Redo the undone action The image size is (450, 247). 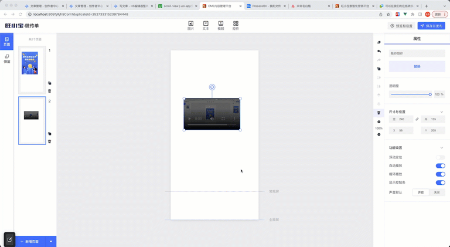pos(379,60)
